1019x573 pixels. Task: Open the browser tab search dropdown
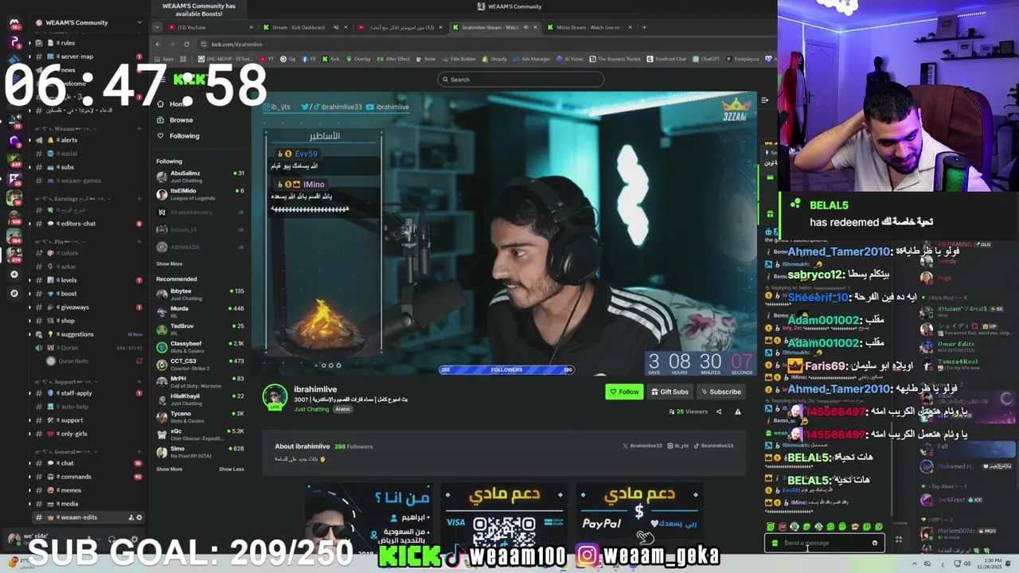pyautogui.click(x=157, y=27)
